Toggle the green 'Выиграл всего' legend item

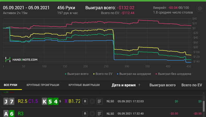(x=77, y=74)
